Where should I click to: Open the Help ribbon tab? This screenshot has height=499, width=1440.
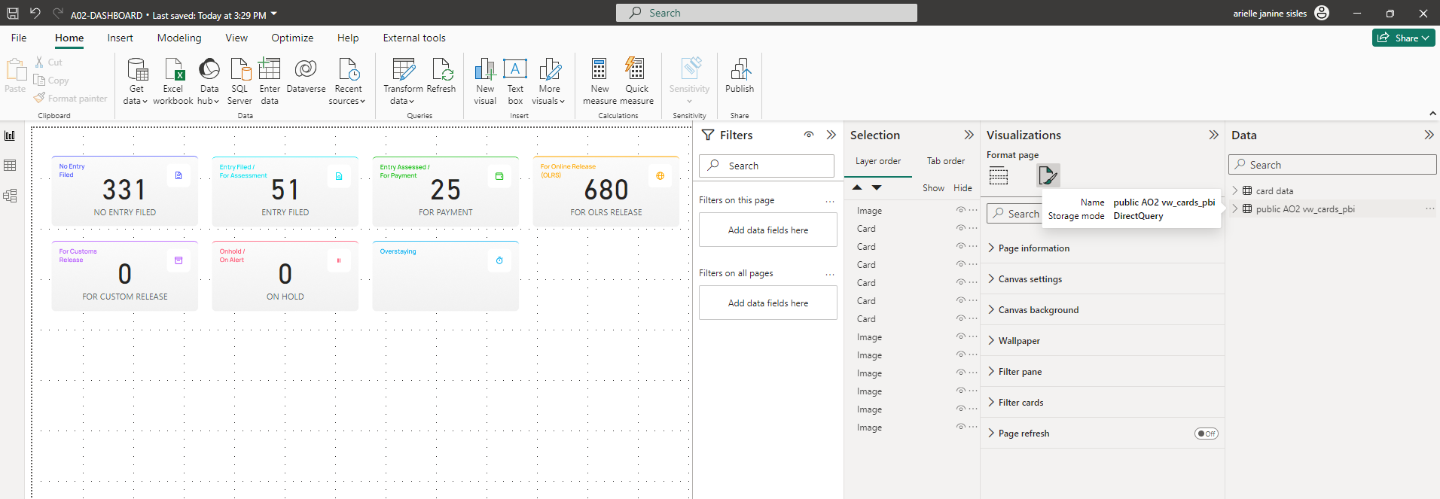(x=348, y=38)
